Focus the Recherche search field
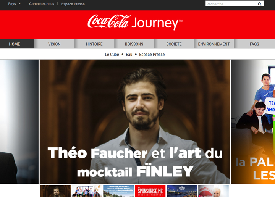 point(231,4)
